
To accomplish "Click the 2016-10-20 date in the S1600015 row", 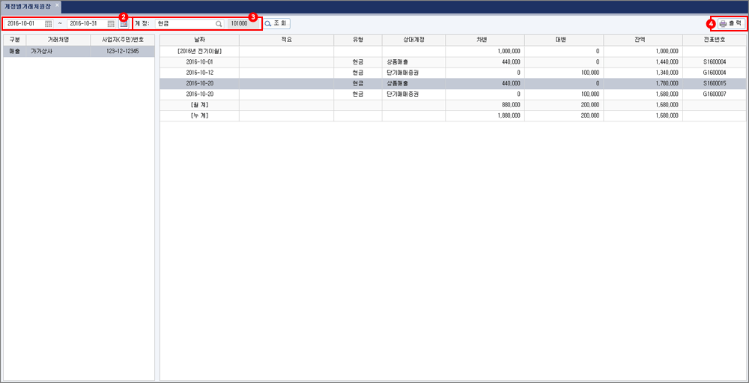I will coord(200,84).
